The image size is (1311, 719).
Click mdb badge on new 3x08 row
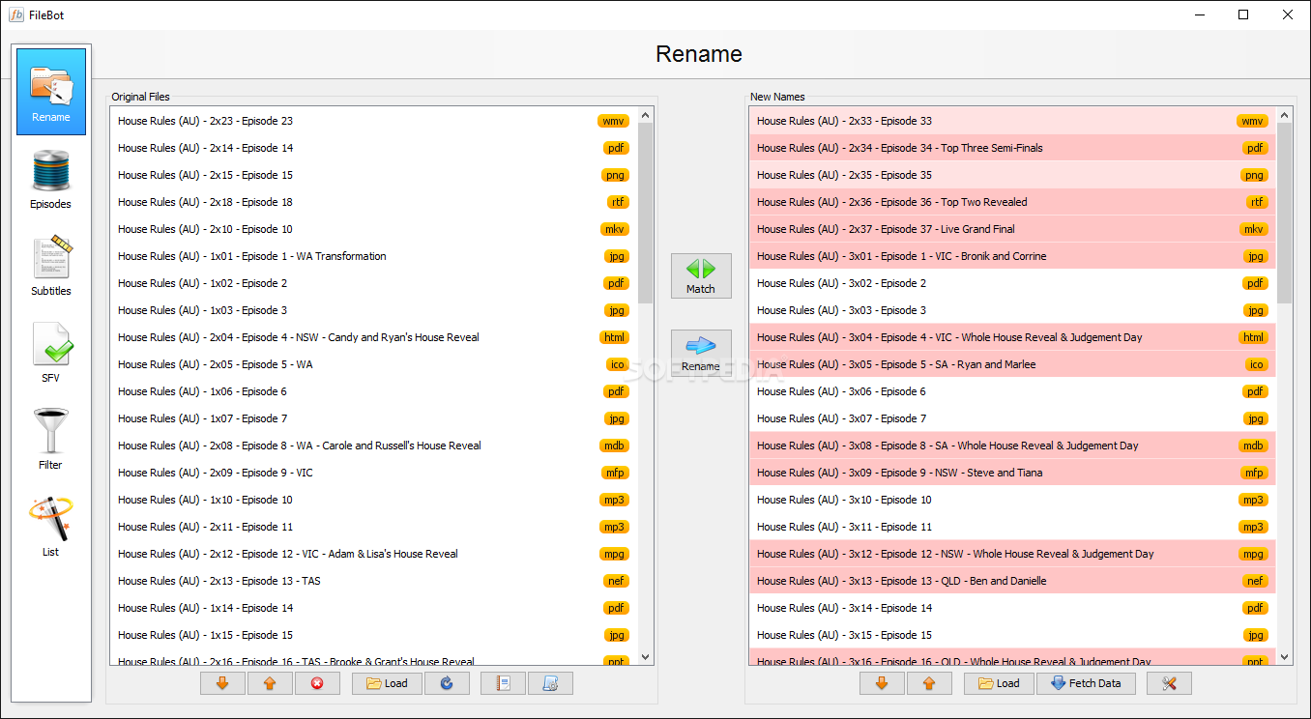(x=1254, y=446)
